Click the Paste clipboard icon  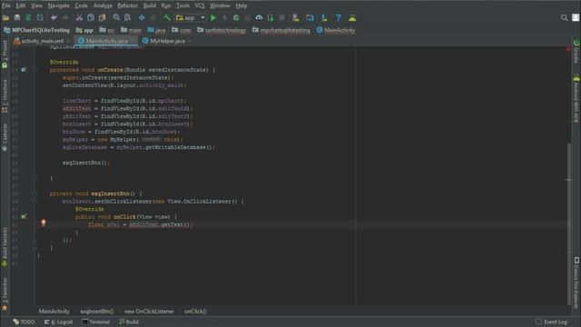pos(103,18)
